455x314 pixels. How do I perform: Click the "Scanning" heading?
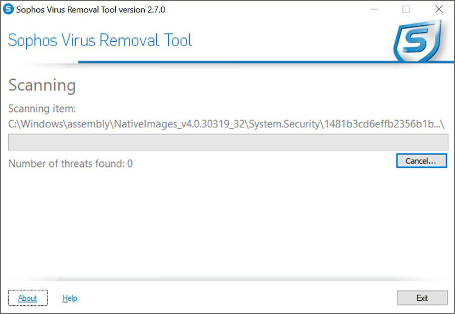pyautogui.click(x=42, y=86)
